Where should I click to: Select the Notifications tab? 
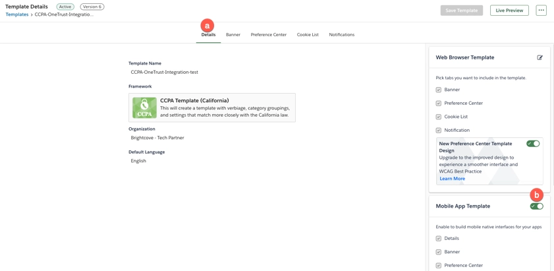(x=341, y=35)
